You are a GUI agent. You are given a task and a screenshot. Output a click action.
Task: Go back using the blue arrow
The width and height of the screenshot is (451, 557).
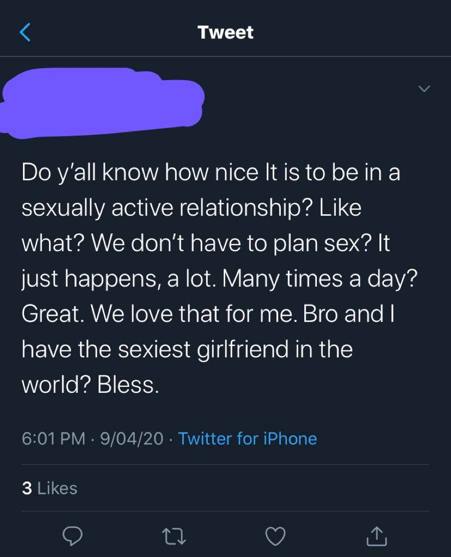click(26, 33)
